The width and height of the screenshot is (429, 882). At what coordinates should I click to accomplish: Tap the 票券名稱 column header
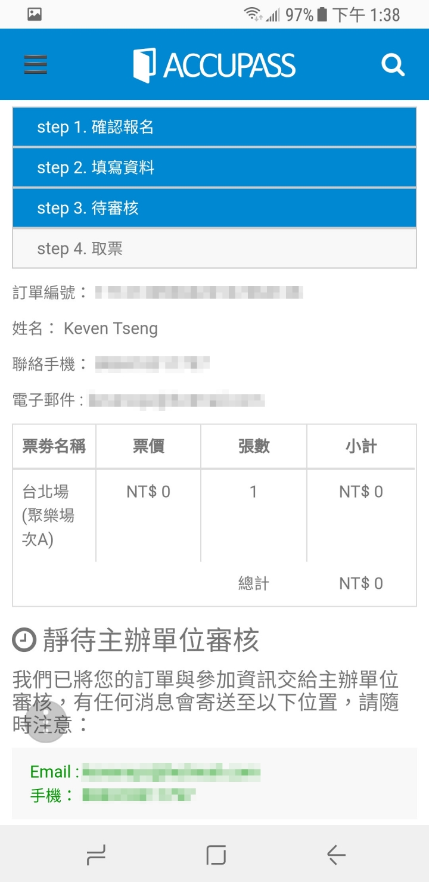point(54,446)
